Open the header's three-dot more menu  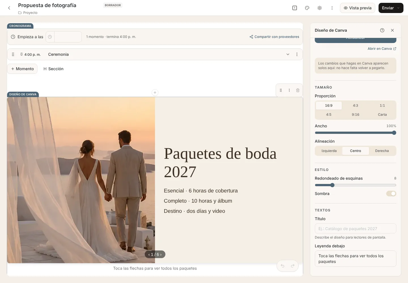(332, 8)
